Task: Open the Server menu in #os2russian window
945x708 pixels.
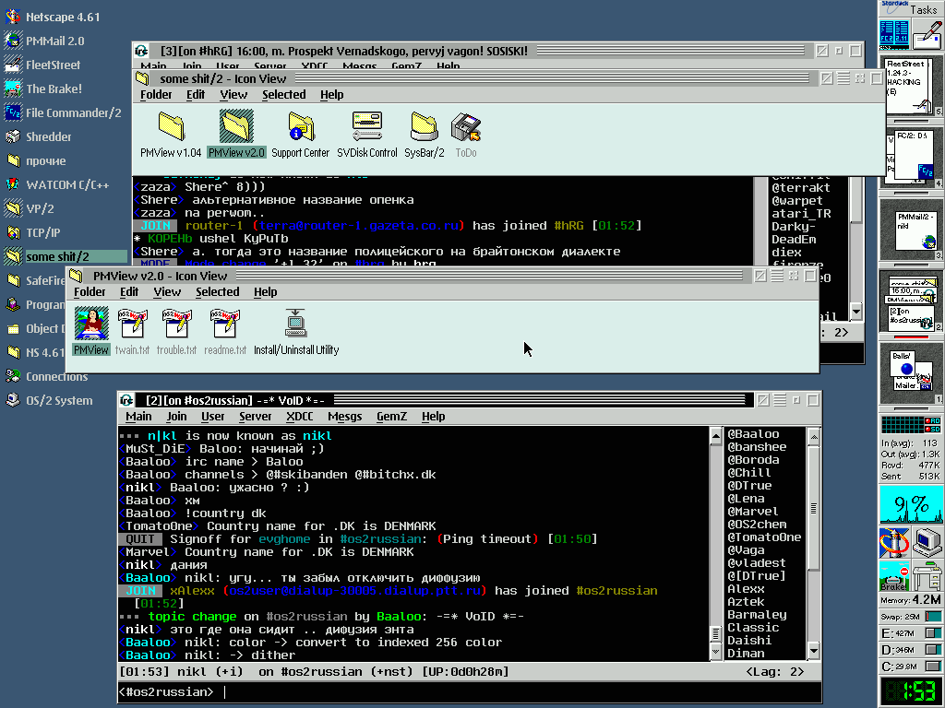Action: [255, 417]
